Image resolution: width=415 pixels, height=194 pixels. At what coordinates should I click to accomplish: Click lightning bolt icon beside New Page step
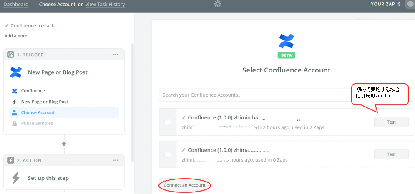pos(15,102)
